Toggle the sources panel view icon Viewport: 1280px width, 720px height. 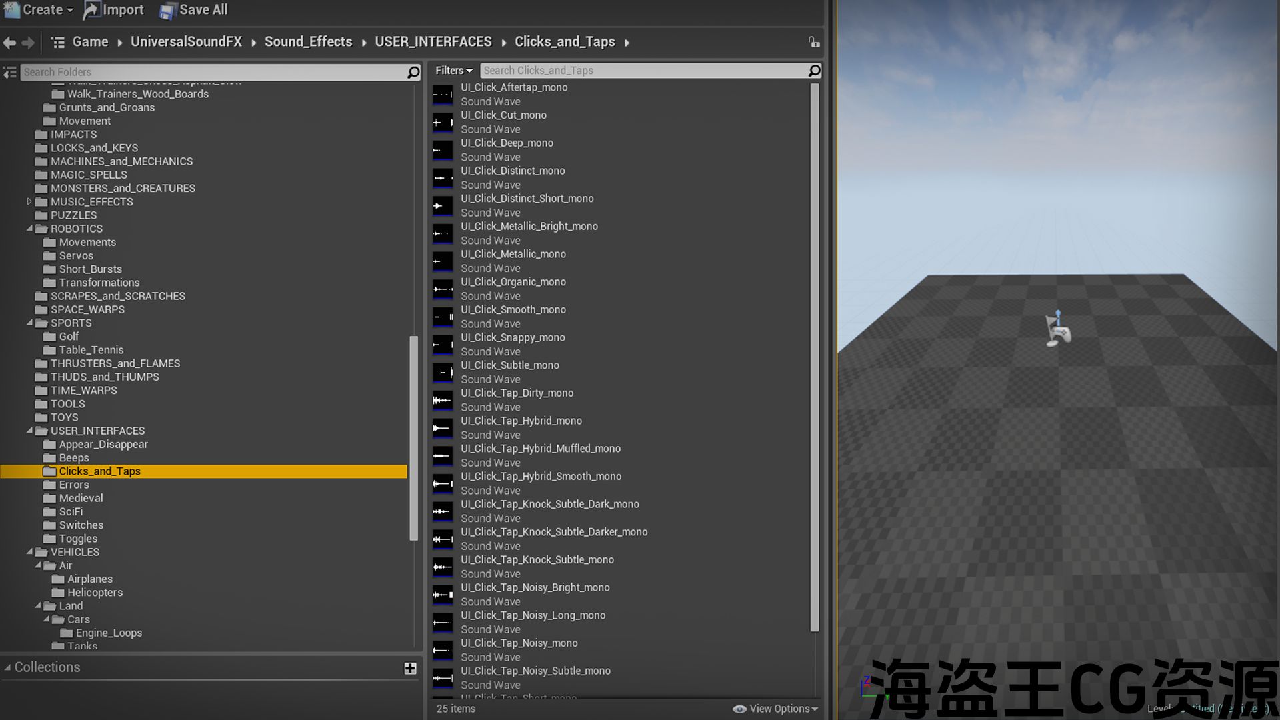pyautogui.click(x=9, y=72)
